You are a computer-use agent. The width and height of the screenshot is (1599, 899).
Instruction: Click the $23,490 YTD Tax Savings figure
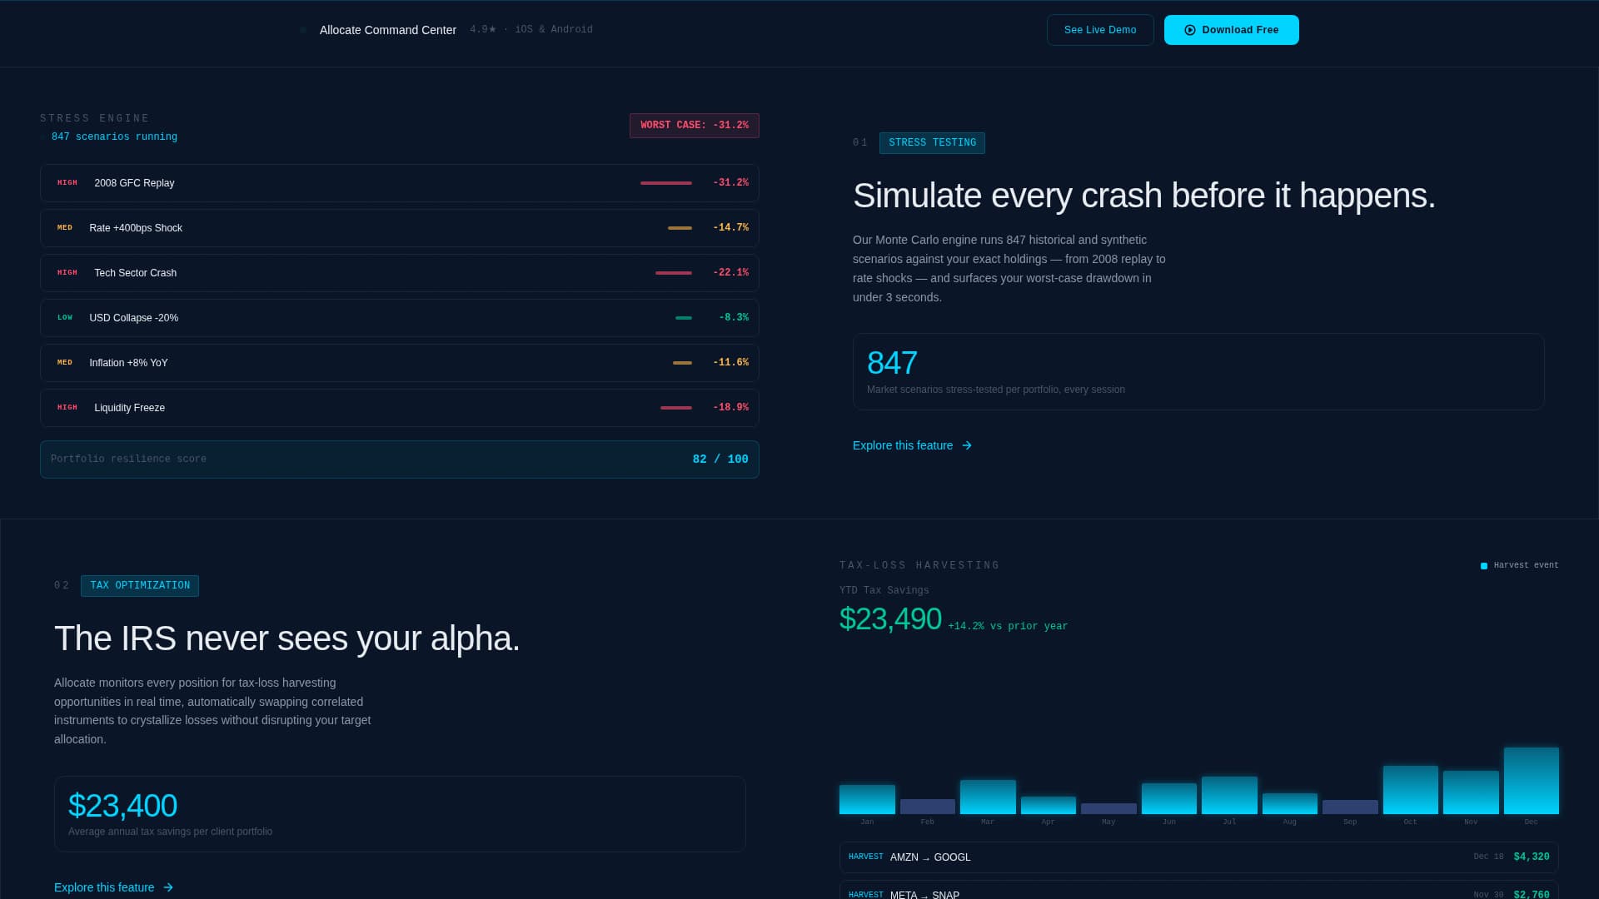[x=890, y=619]
